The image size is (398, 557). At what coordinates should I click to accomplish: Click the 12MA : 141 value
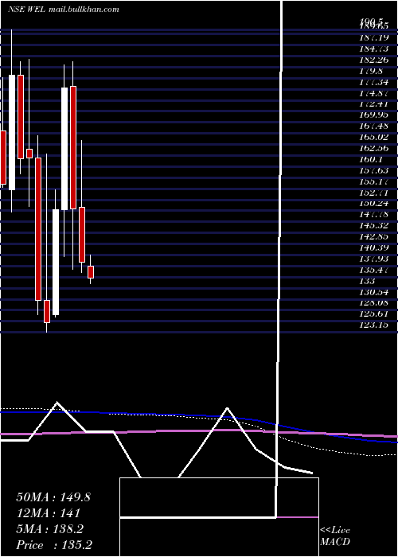pyautogui.click(x=48, y=513)
